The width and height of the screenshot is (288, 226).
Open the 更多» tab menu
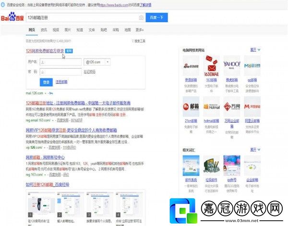click(x=139, y=30)
